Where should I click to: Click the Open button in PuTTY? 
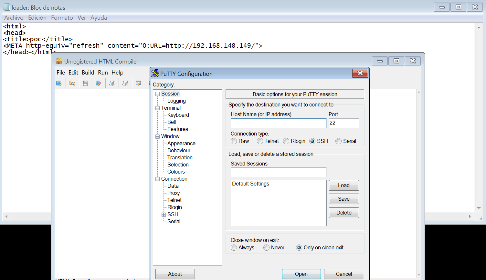pos(301,274)
